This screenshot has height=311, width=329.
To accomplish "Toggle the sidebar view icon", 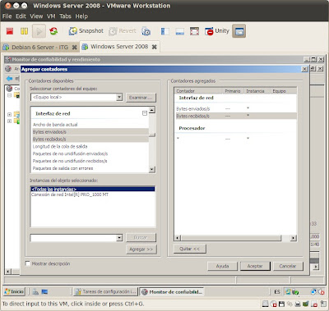I will pyautogui.click(x=165, y=31).
